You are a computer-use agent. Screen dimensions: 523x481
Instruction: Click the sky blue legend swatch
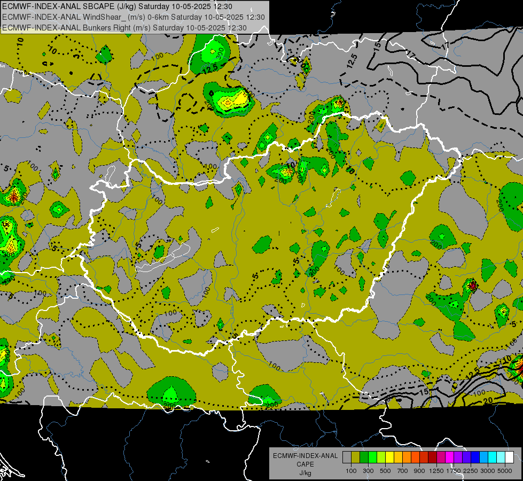[x=483, y=457]
